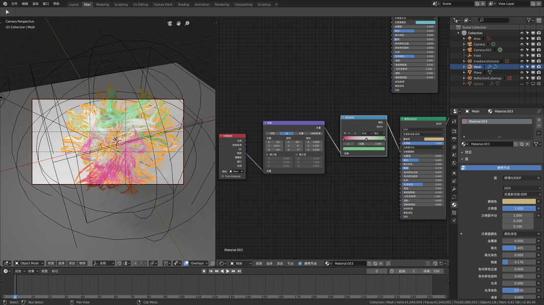
Task: Toggle the 使用节点 checkbox in node editor
Action: 300,263
